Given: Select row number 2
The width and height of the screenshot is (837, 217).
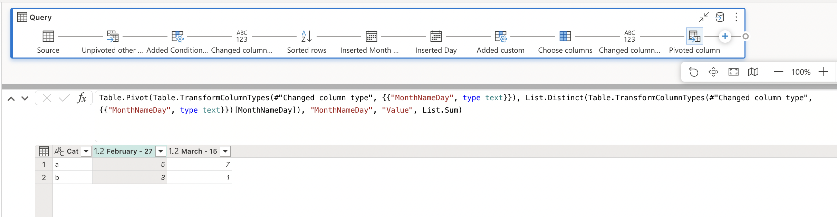Looking at the screenshot, I should [x=44, y=177].
